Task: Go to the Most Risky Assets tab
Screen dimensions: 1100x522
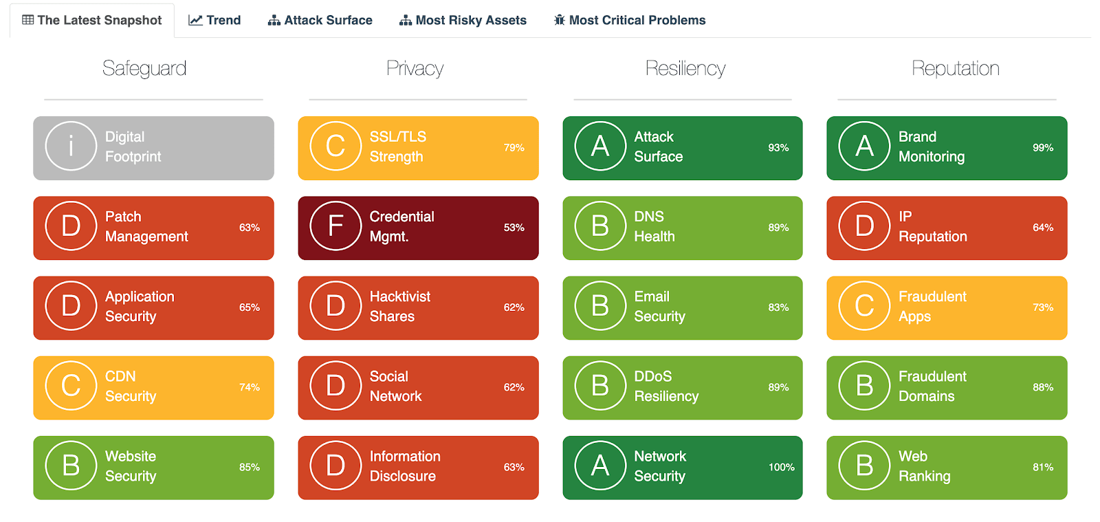Action: click(463, 21)
